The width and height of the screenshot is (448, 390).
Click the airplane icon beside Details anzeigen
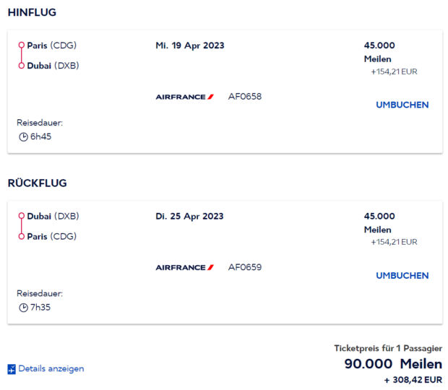[12, 369]
